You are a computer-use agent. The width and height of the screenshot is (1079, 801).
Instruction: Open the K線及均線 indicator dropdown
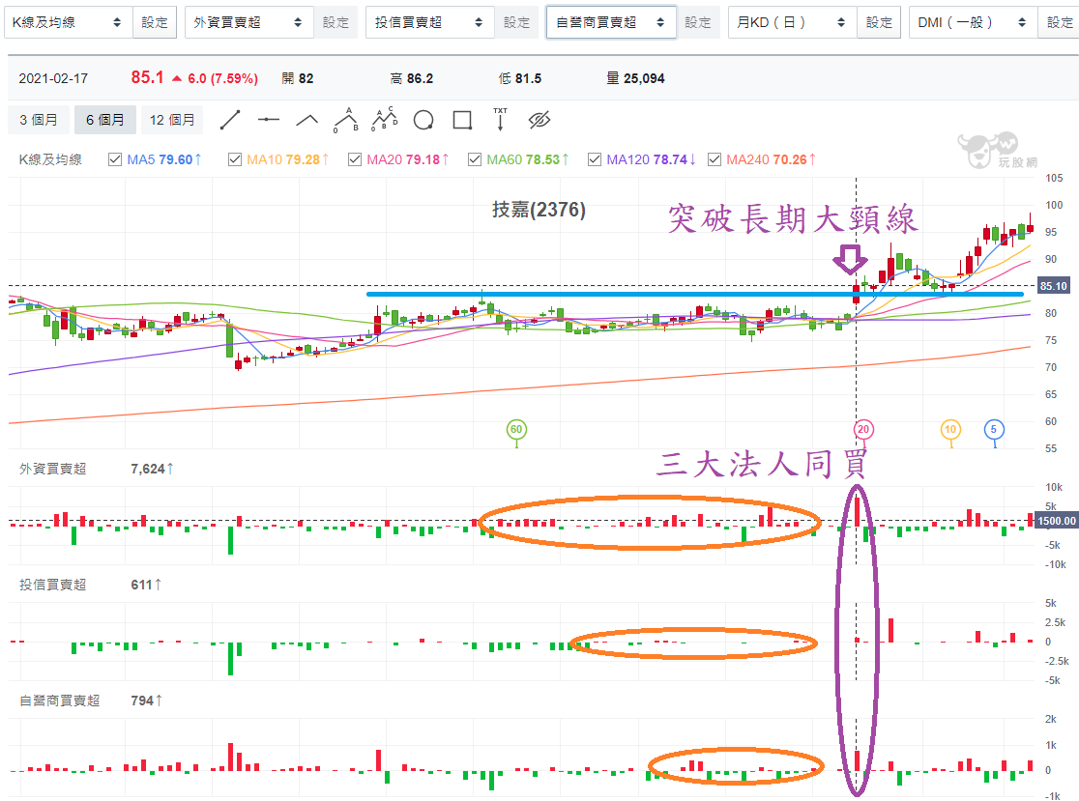coord(68,22)
